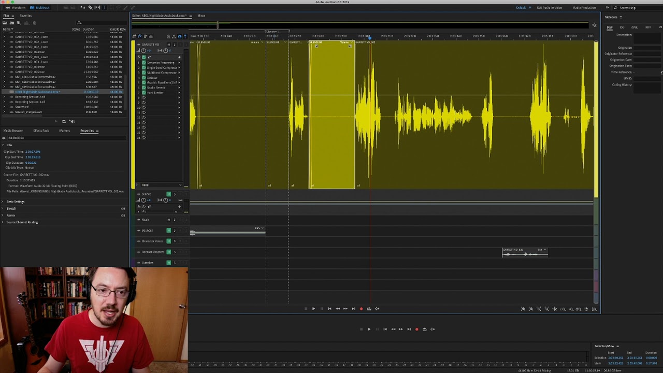Adjust Silence track volume knob
Image resolution: width=663 pixels, height=373 pixels.
coord(143,200)
